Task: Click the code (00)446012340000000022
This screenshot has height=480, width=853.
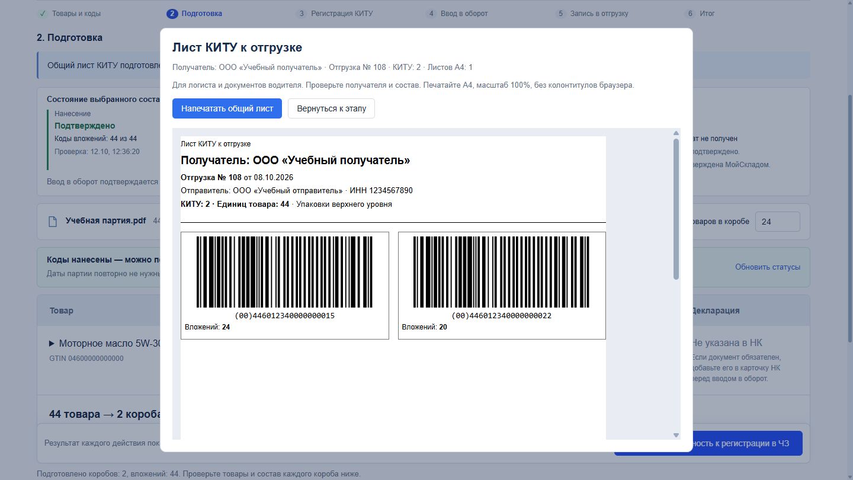Action: click(502, 316)
